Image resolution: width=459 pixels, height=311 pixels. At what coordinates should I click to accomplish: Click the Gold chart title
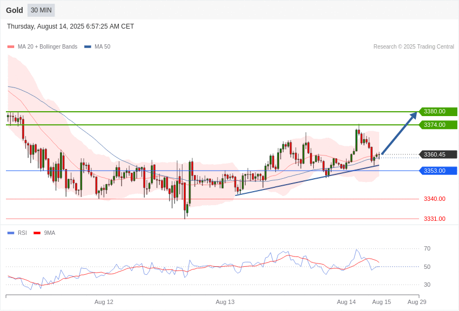coord(15,10)
